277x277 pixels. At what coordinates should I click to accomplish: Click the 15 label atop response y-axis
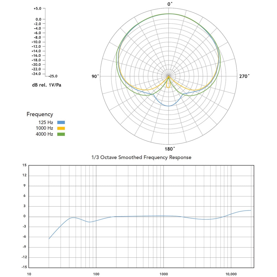(24, 165)
